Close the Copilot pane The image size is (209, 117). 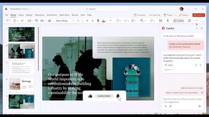(201, 28)
